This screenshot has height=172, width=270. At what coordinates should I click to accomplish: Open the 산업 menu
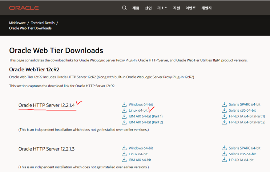[148, 8]
